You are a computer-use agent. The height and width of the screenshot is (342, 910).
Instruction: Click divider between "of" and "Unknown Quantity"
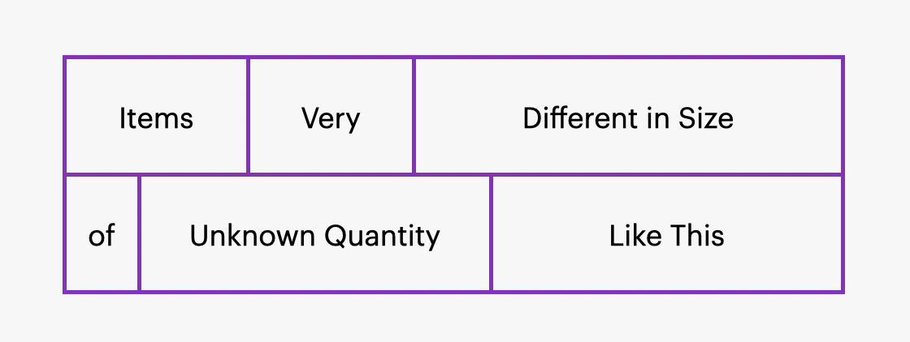point(139,233)
